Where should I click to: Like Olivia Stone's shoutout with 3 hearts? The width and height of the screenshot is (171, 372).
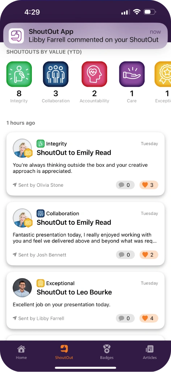point(149,185)
